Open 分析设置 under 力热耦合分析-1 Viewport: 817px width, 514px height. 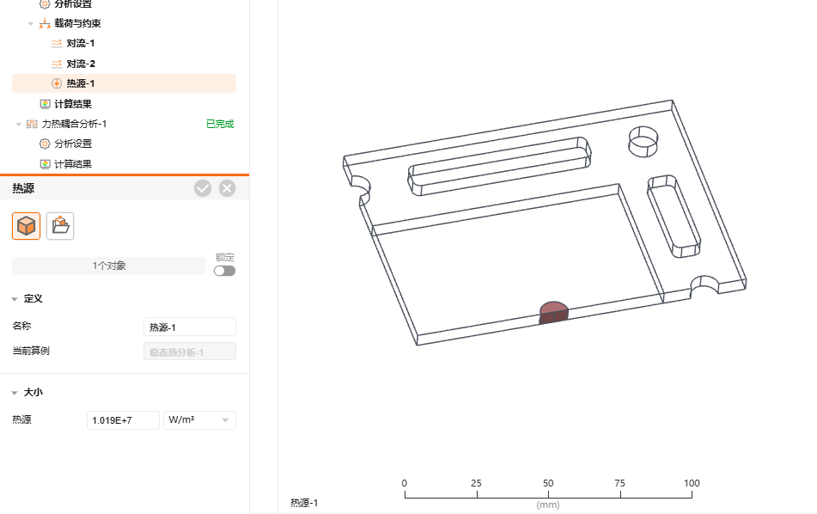pyautogui.click(x=73, y=144)
